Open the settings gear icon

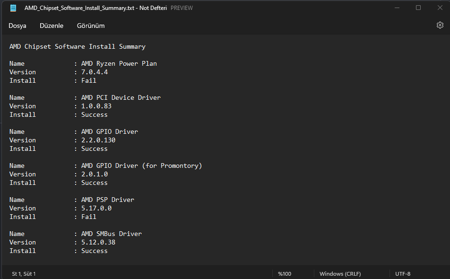pos(440,26)
